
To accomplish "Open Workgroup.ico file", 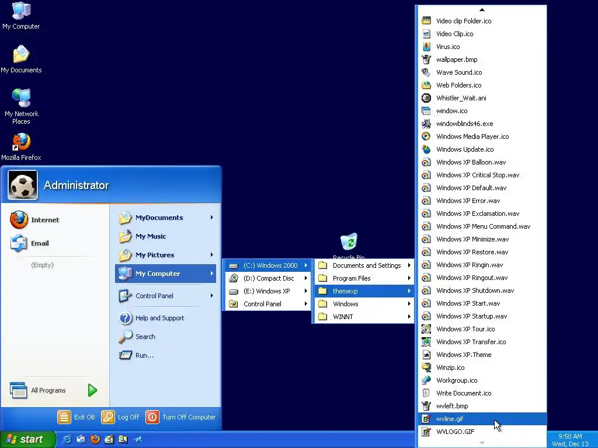I will 482,380.
